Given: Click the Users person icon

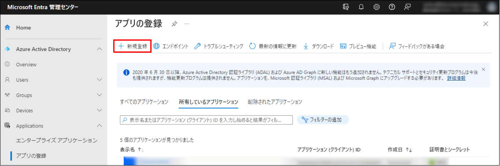Looking at the screenshot, I should 7,79.
